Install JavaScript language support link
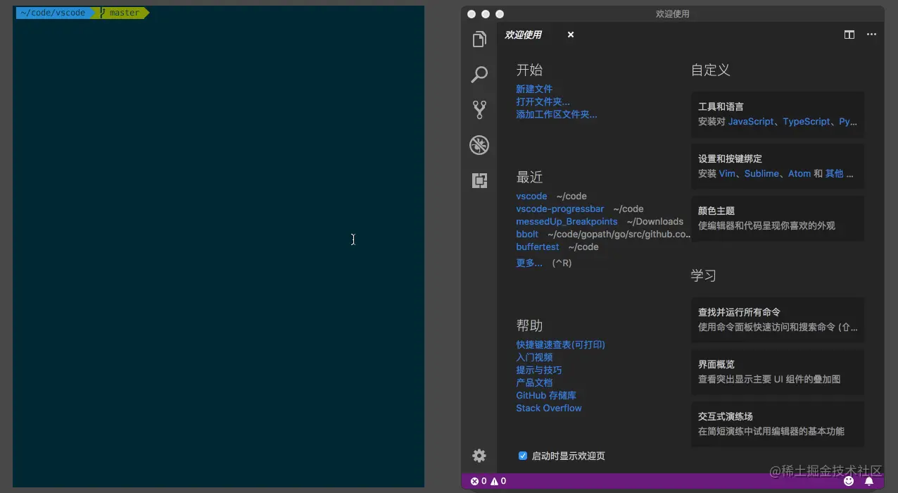 click(751, 122)
